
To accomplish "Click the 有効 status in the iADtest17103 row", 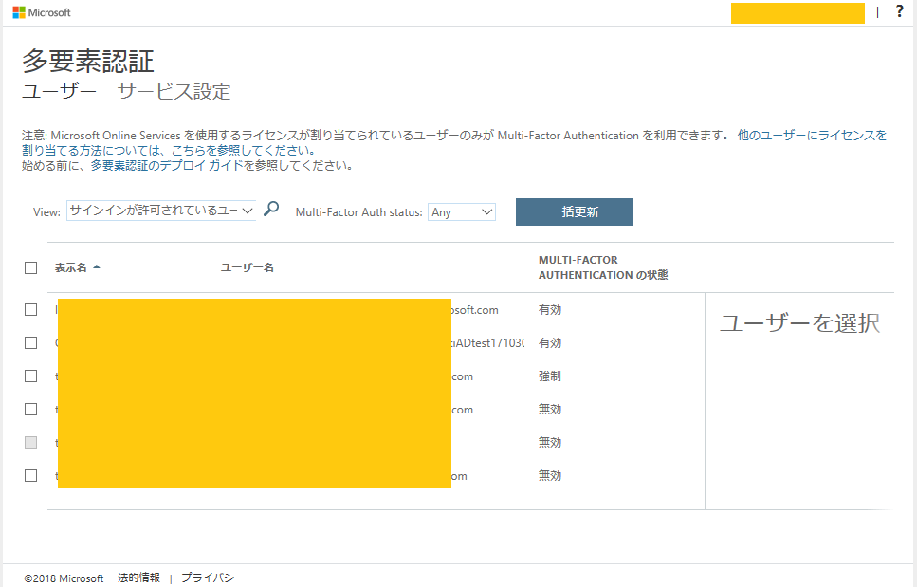I will coord(550,342).
